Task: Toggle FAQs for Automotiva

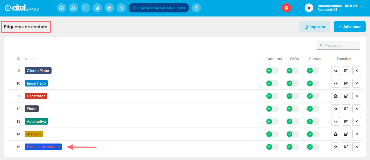Action: point(292,121)
